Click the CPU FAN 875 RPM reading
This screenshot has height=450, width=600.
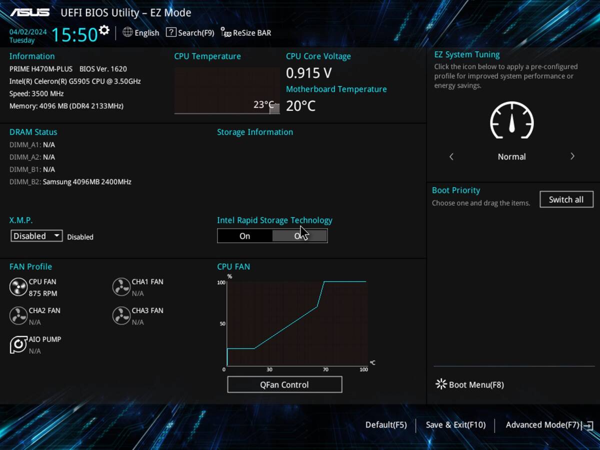pos(43,294)
